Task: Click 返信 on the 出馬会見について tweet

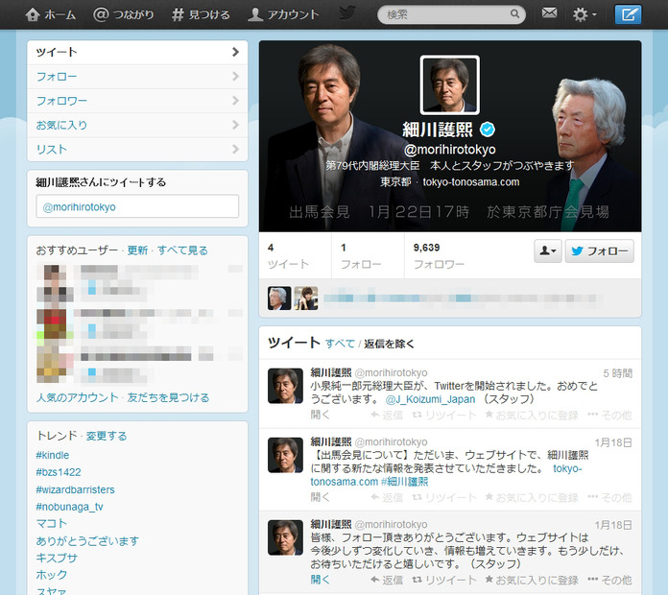Action: pyautogui.click(x=387, y=497)
